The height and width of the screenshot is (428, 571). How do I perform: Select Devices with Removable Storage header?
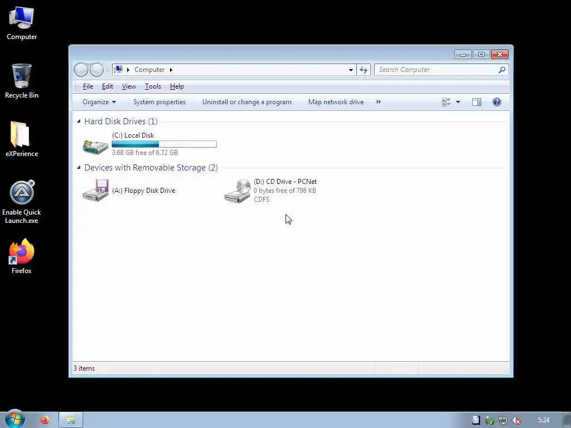point(151,167)
